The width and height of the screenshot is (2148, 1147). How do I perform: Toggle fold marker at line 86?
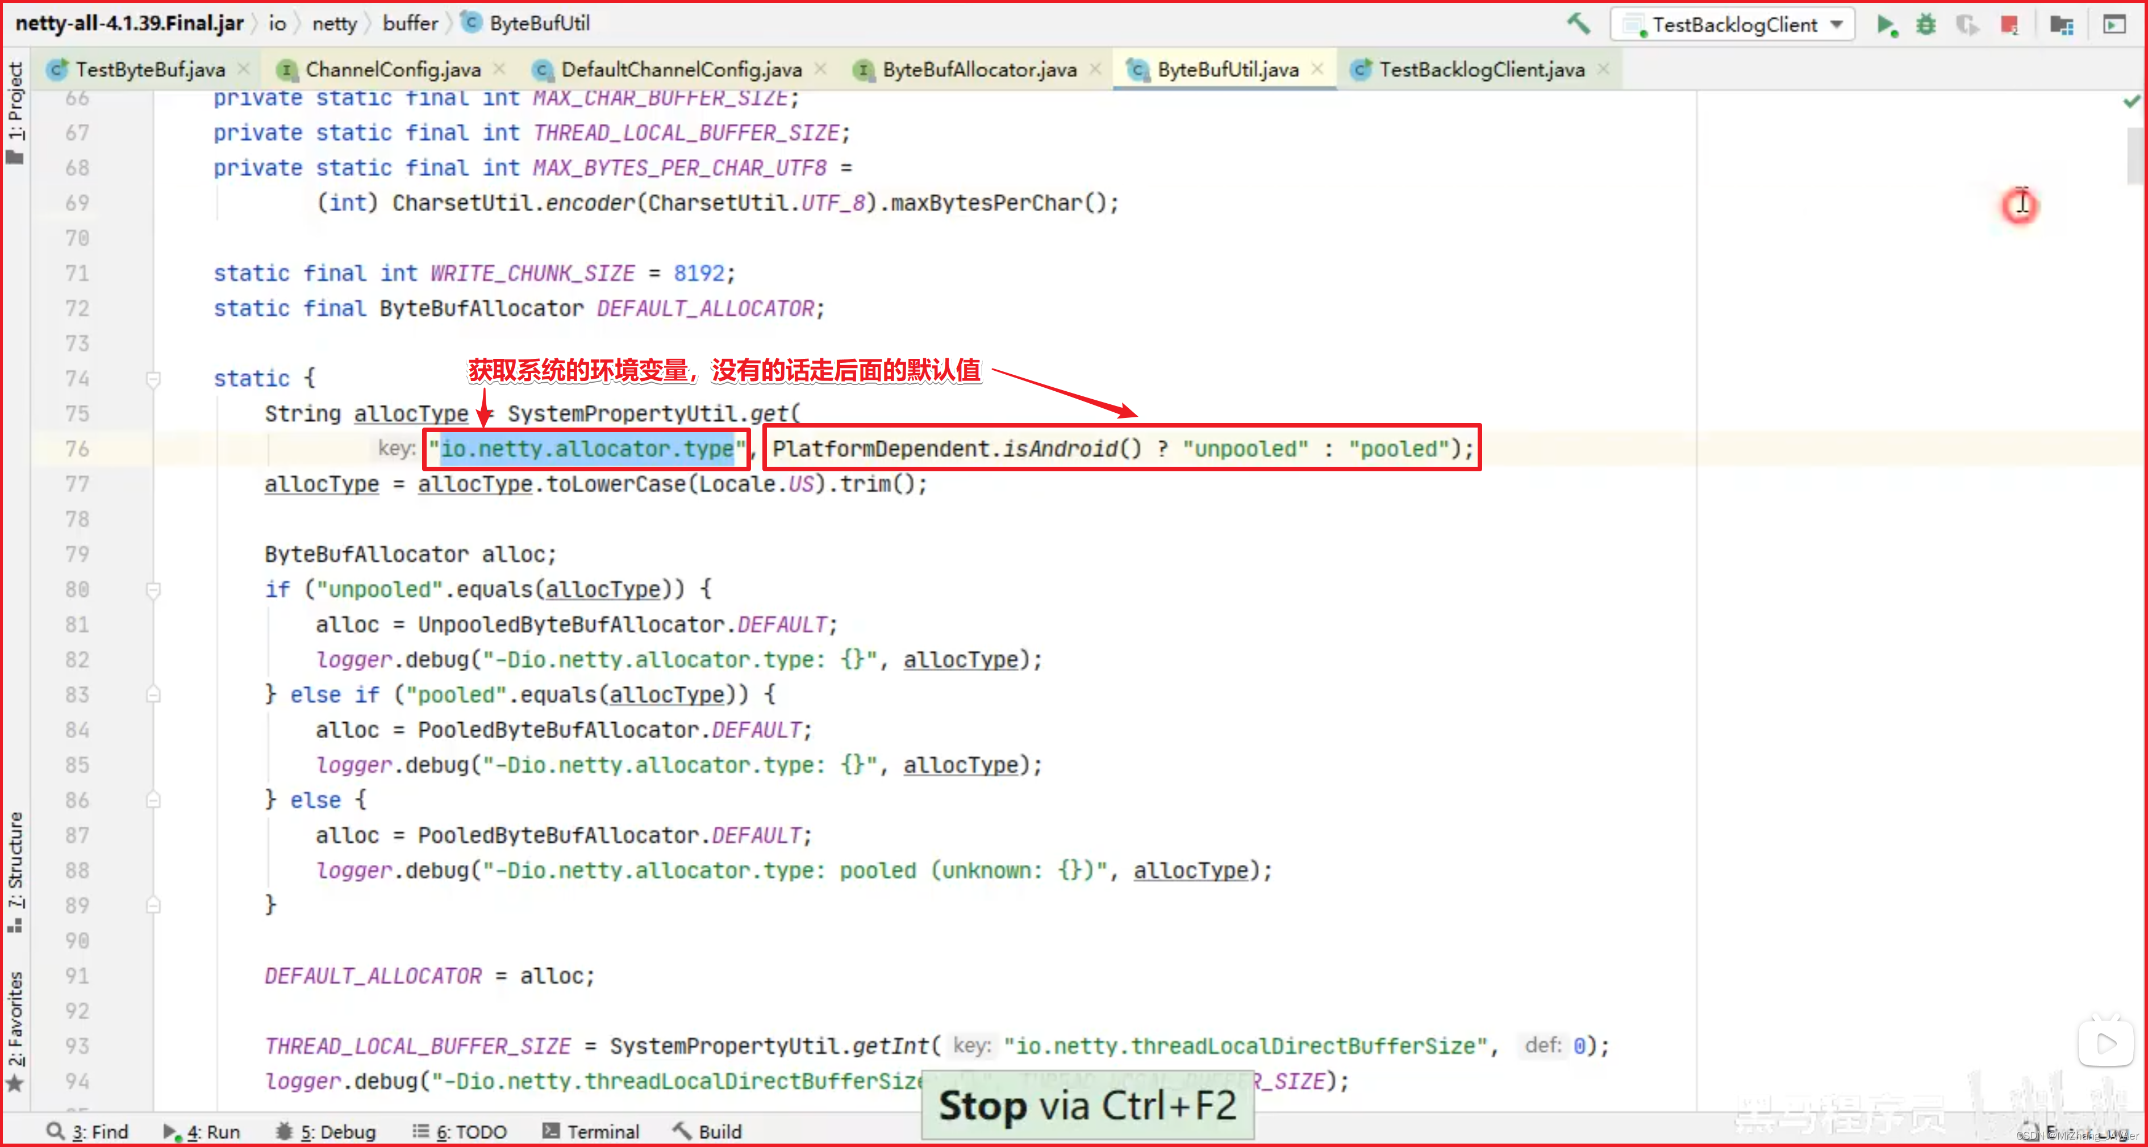pyautogui.click(x=153, y=800)
